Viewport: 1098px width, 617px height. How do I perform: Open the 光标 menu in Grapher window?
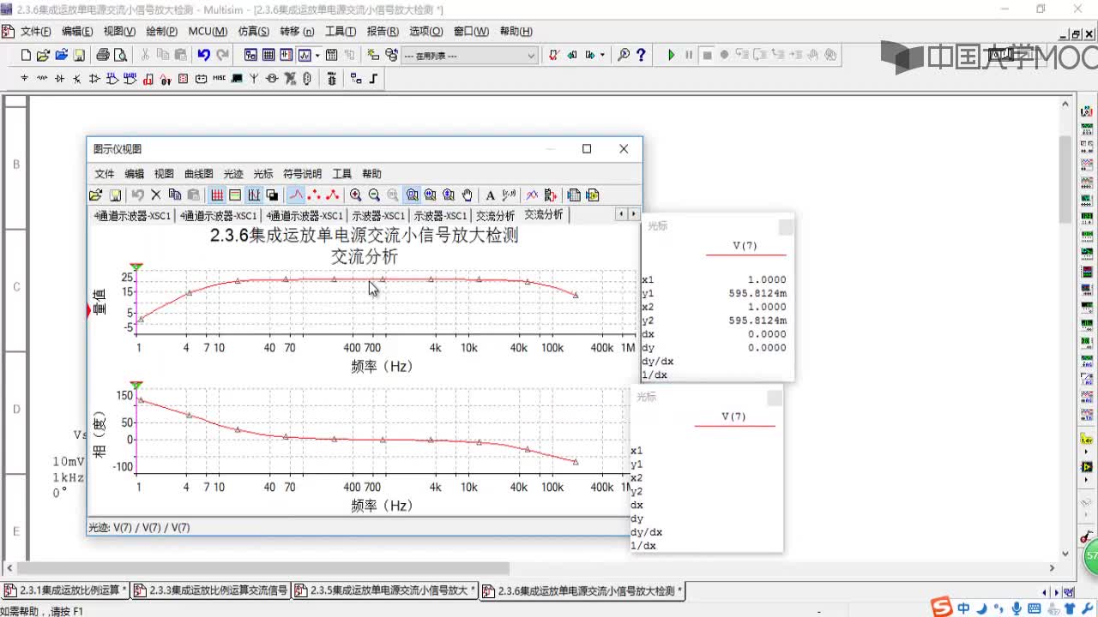pos(262,174)
